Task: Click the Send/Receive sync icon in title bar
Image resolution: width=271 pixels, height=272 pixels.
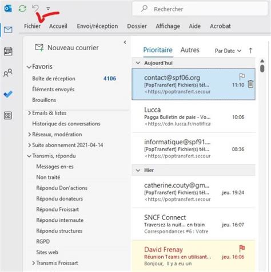Action: click(x=22, y=9)
